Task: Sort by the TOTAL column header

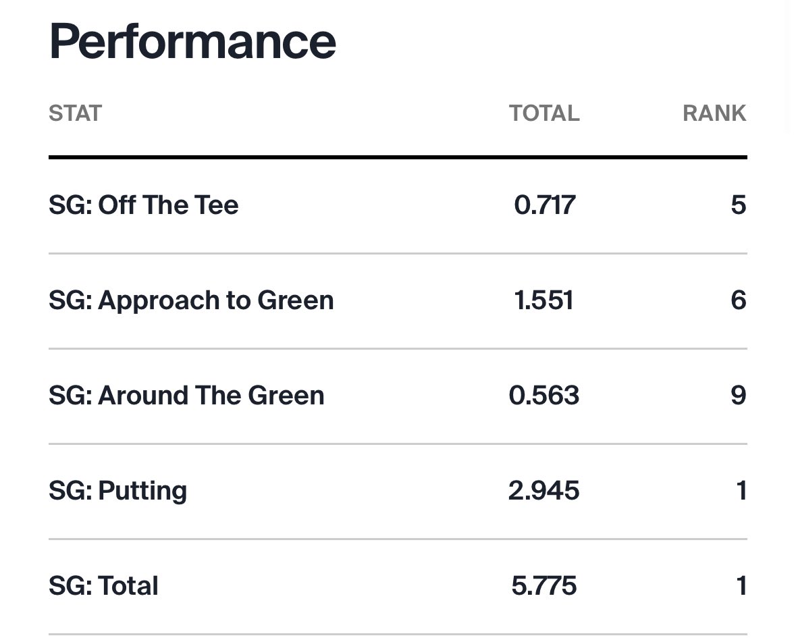Action: click(x=544, y=113)
